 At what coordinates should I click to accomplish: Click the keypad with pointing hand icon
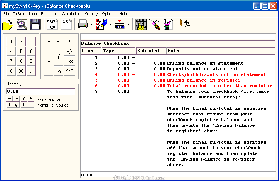pos(141,24)
